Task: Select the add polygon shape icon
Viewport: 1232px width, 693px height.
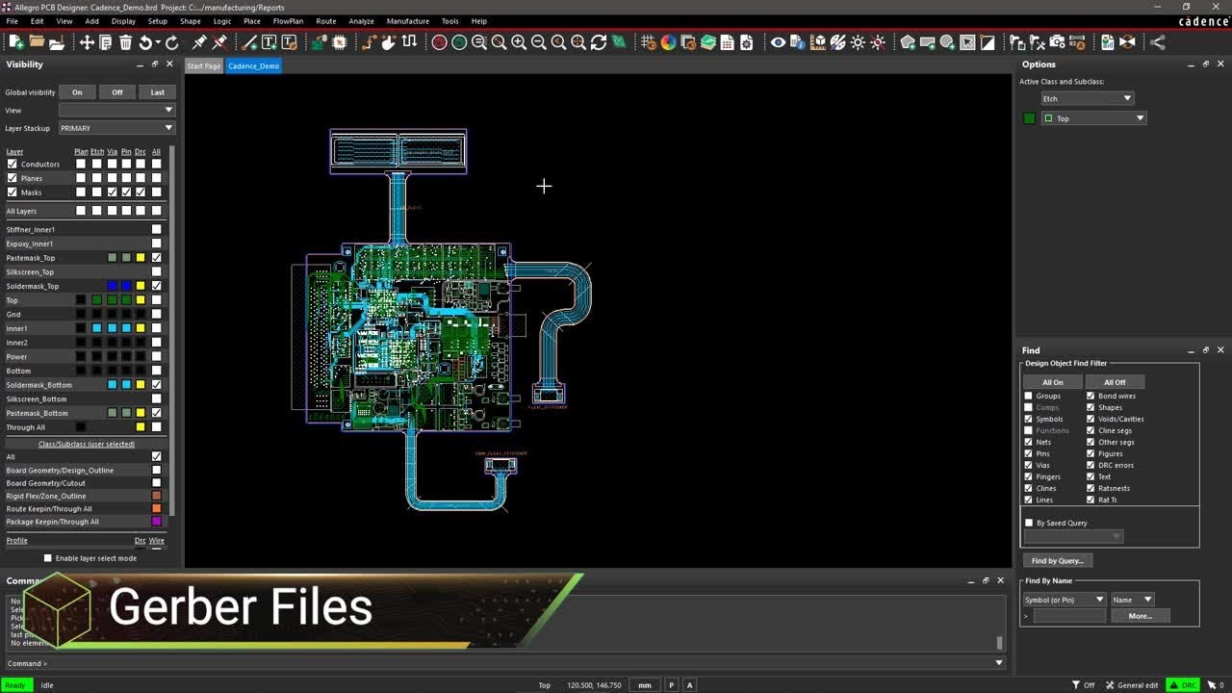Action: (908, 42)
